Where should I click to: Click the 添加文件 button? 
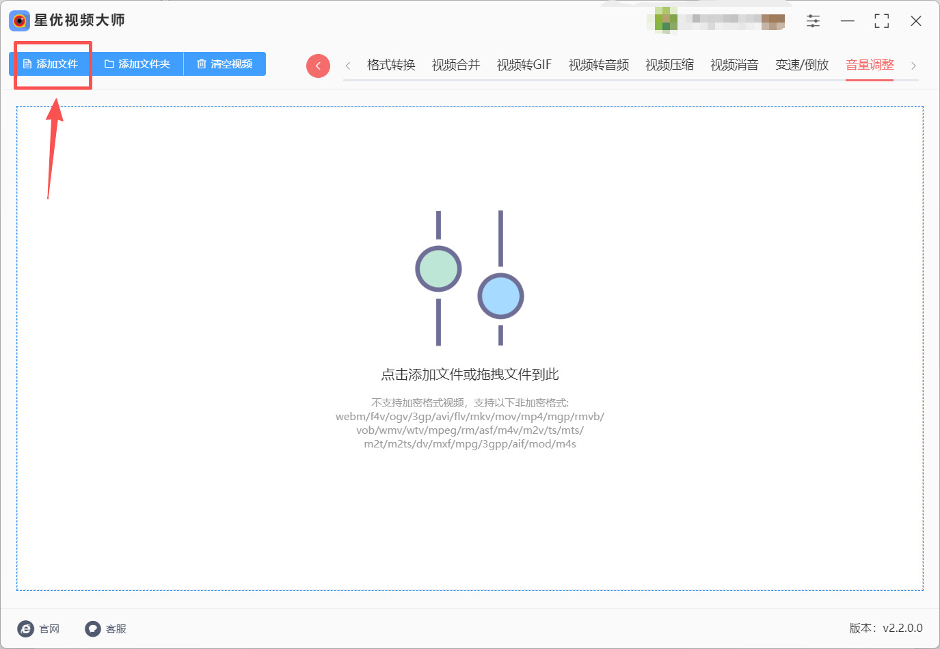click(50, 64)
